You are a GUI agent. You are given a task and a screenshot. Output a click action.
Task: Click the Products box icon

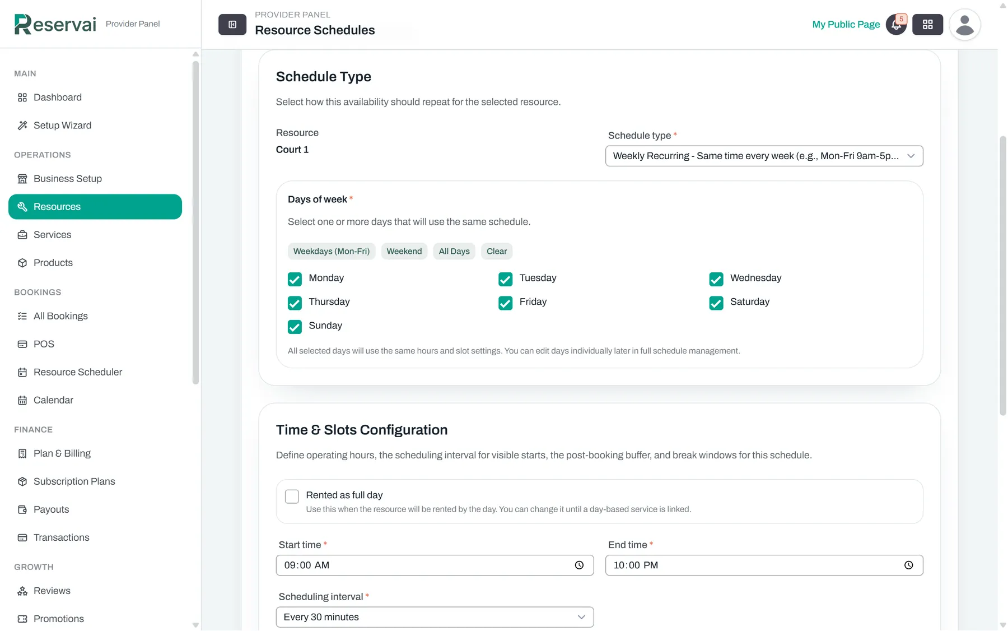[x=22, y=263]
